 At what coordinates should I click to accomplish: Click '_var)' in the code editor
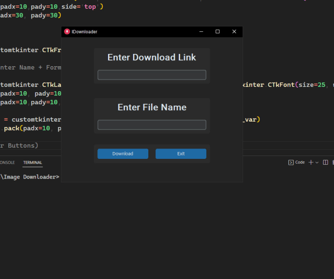[252, 120]
